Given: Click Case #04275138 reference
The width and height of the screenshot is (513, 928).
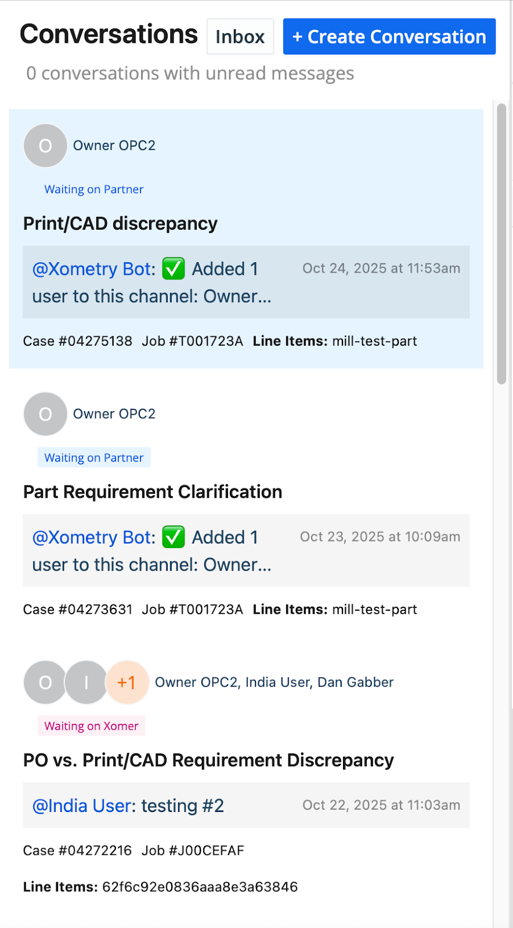Looking at the screenshot, I should tap(77, 341).
